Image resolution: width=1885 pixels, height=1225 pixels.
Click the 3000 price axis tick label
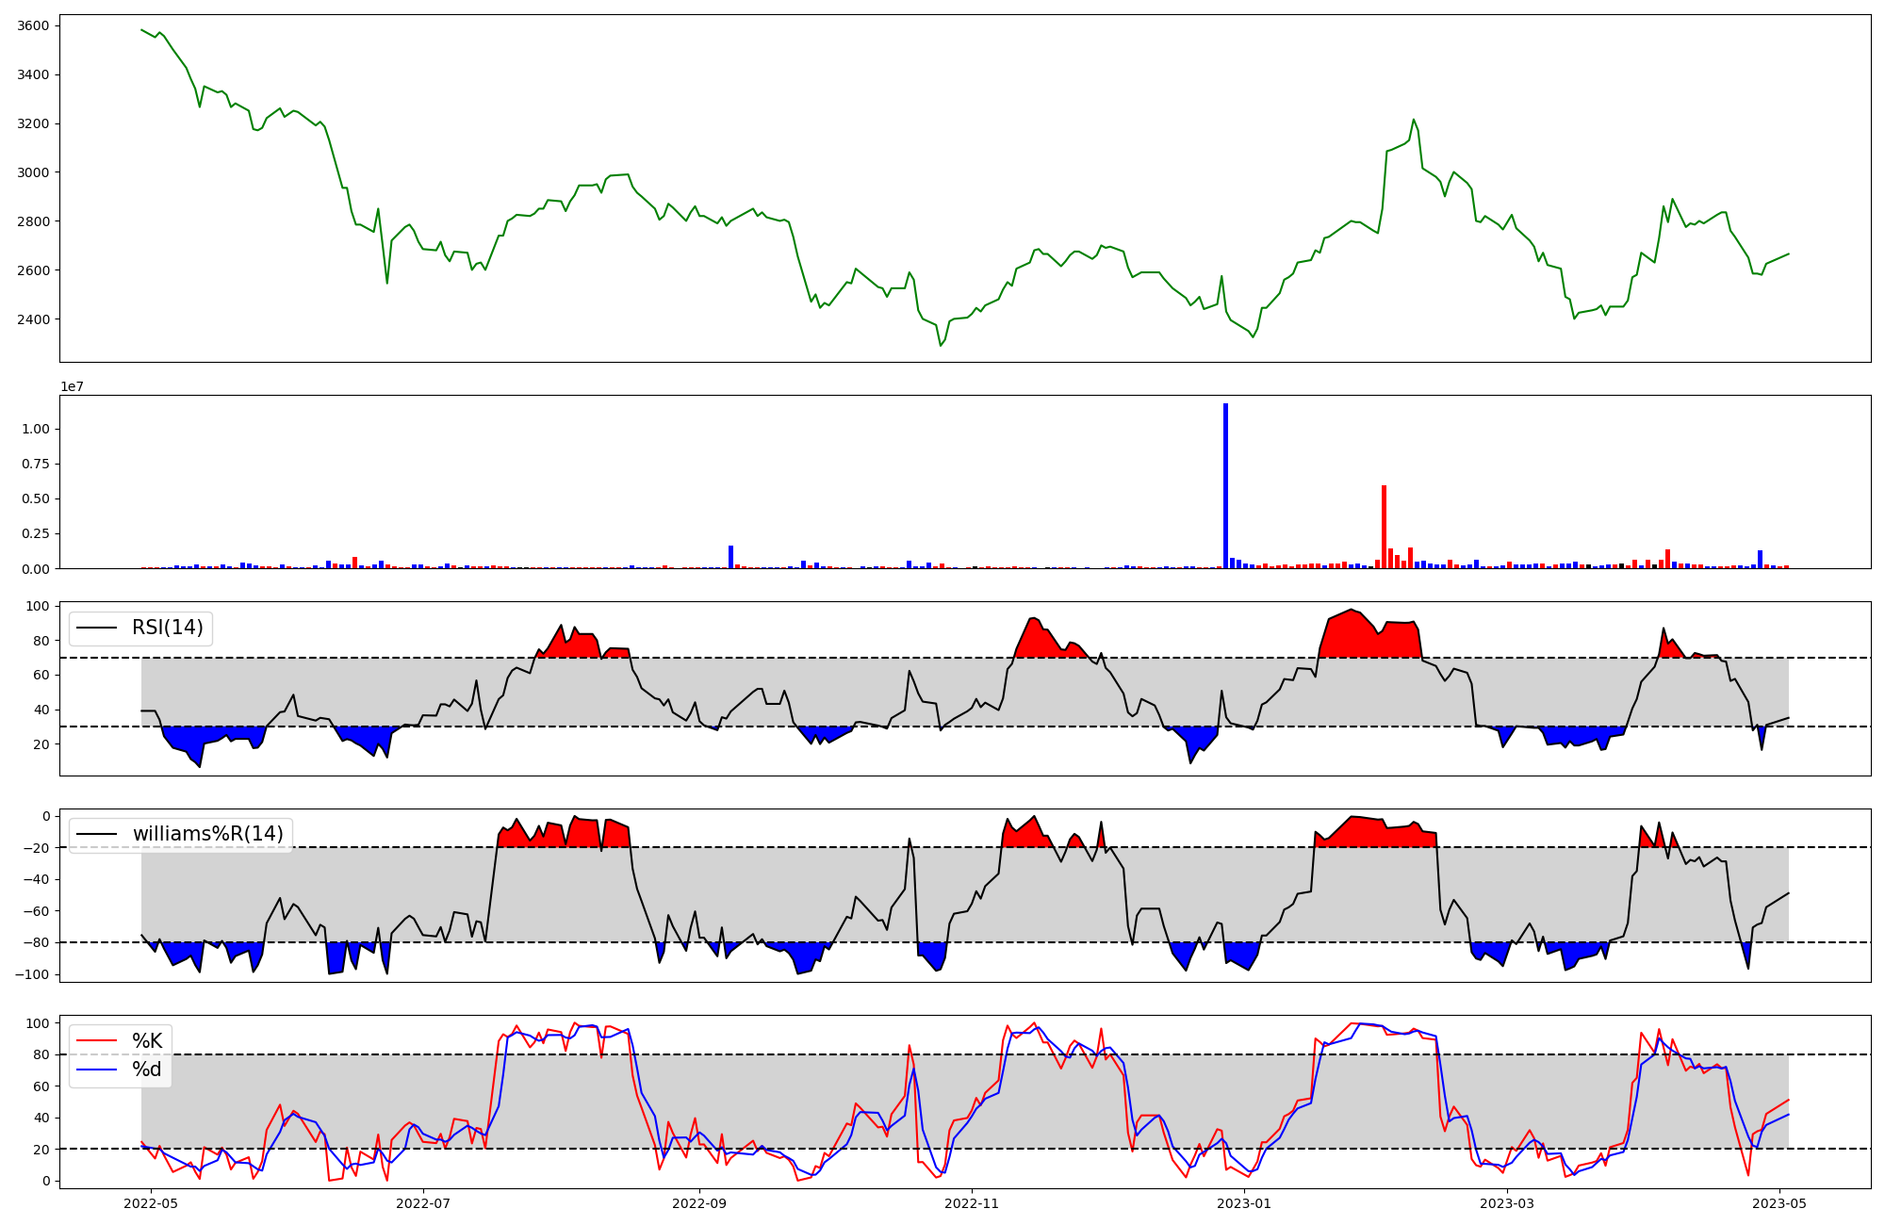(34, 172)
